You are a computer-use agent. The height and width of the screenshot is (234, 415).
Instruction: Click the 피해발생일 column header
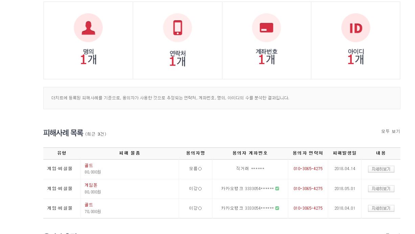[x=345, y=153]
